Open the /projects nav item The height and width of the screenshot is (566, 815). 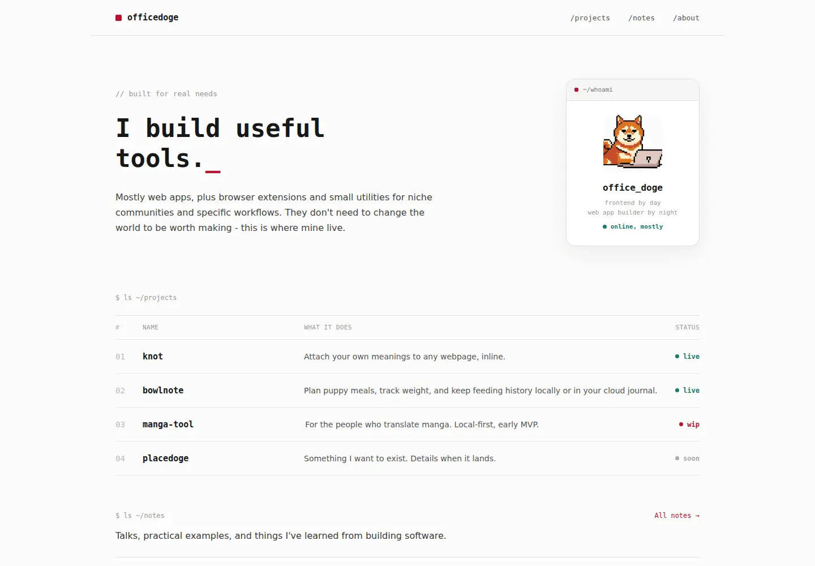[590, 18]
